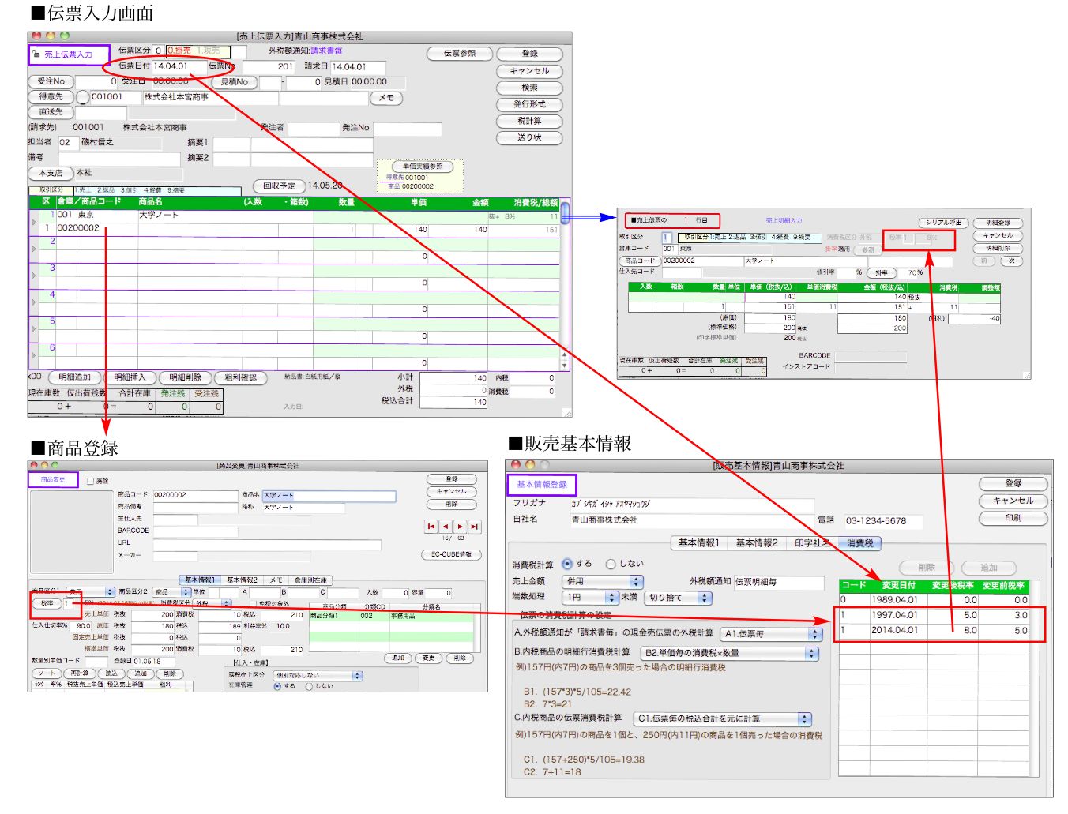Switch to 消費税 tab in 販売基本情報
1068x814 pixels.
pyautogui.click(x=859, y=543)
